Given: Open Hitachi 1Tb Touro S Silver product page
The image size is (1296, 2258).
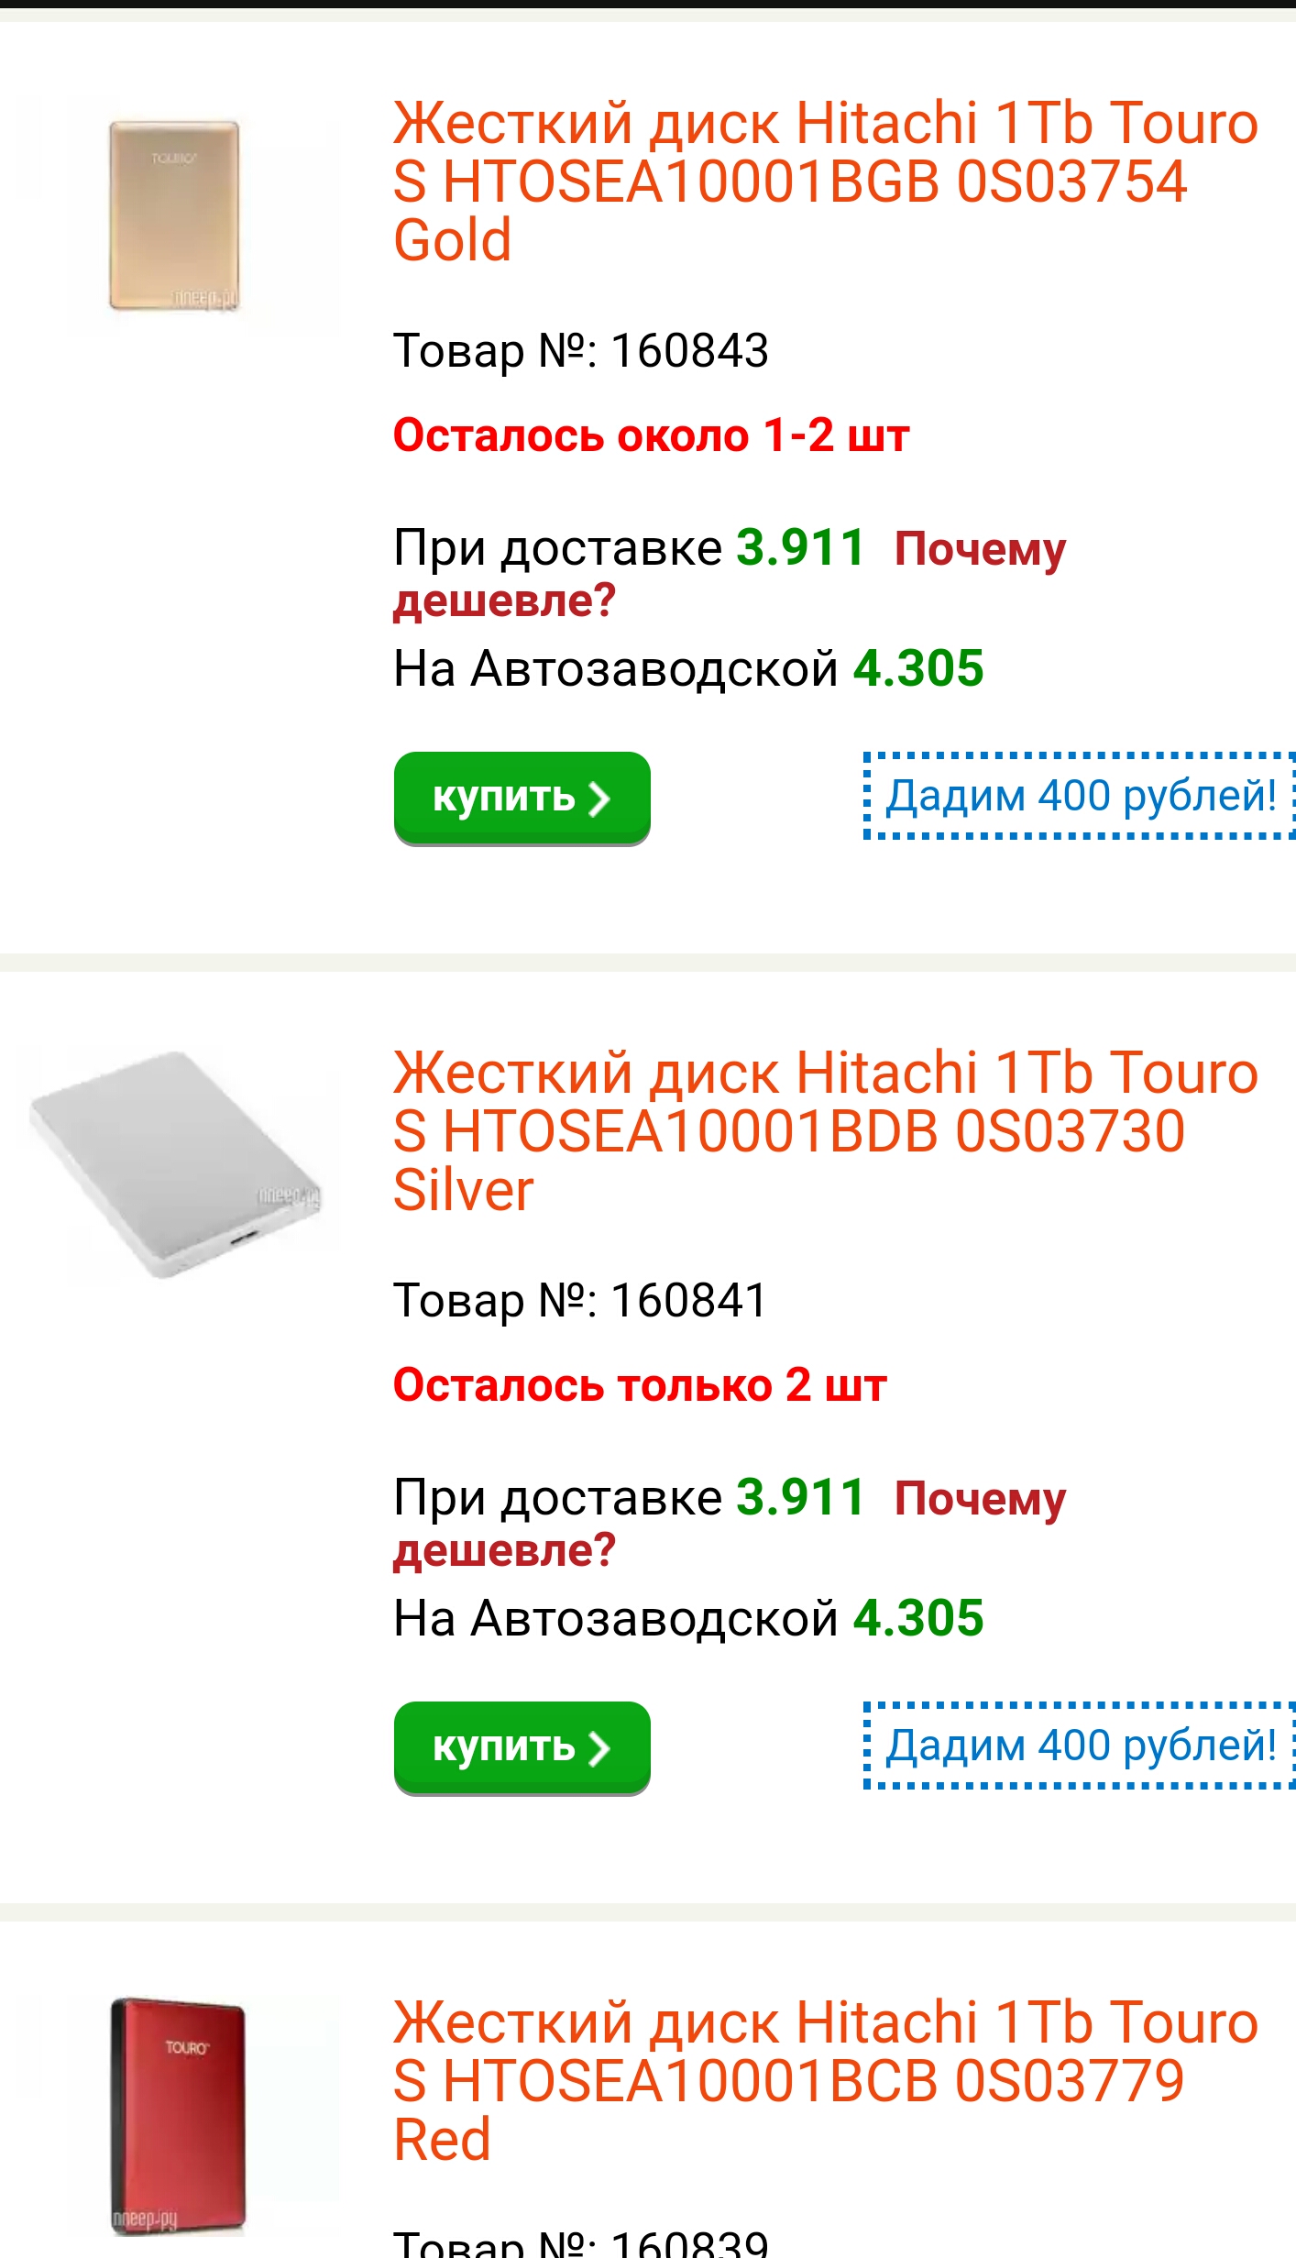Looking at the screenshot, I should (x=825, y=1131).
